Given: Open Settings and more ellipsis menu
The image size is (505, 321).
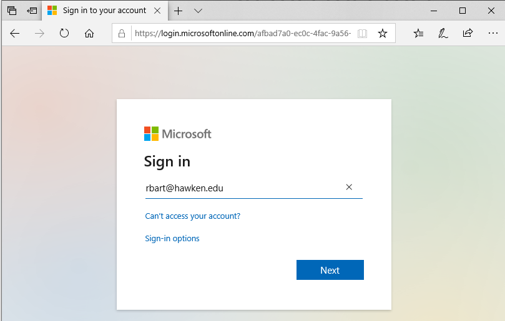Looking at the screenshot, I should 493,33.
